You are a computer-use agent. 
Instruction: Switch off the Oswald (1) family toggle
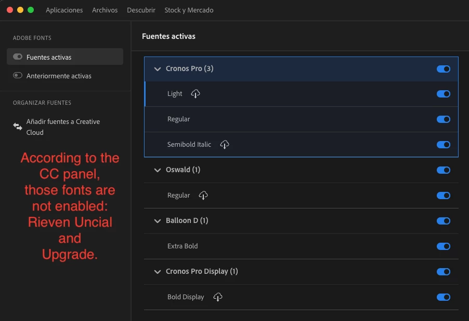[x=444, y=170]
